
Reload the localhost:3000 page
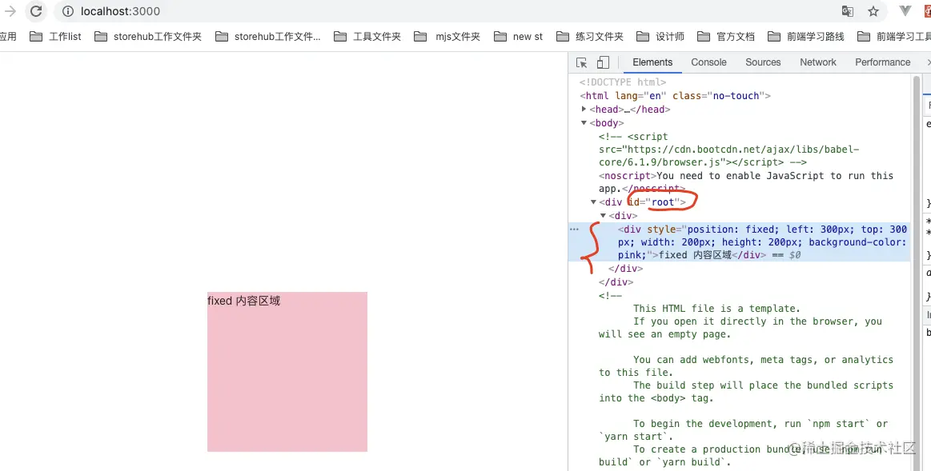click(x=36, y=11)
